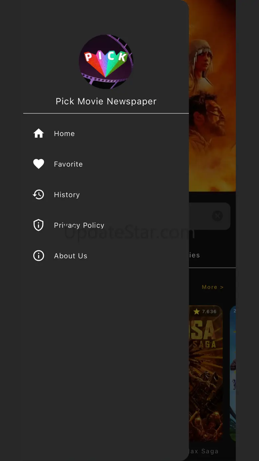Tap the Favorite heart icon
The height and width of the screenshot is (461, 259).
[x=39, y=164]
